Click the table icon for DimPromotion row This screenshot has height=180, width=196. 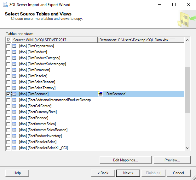(14, 70)
